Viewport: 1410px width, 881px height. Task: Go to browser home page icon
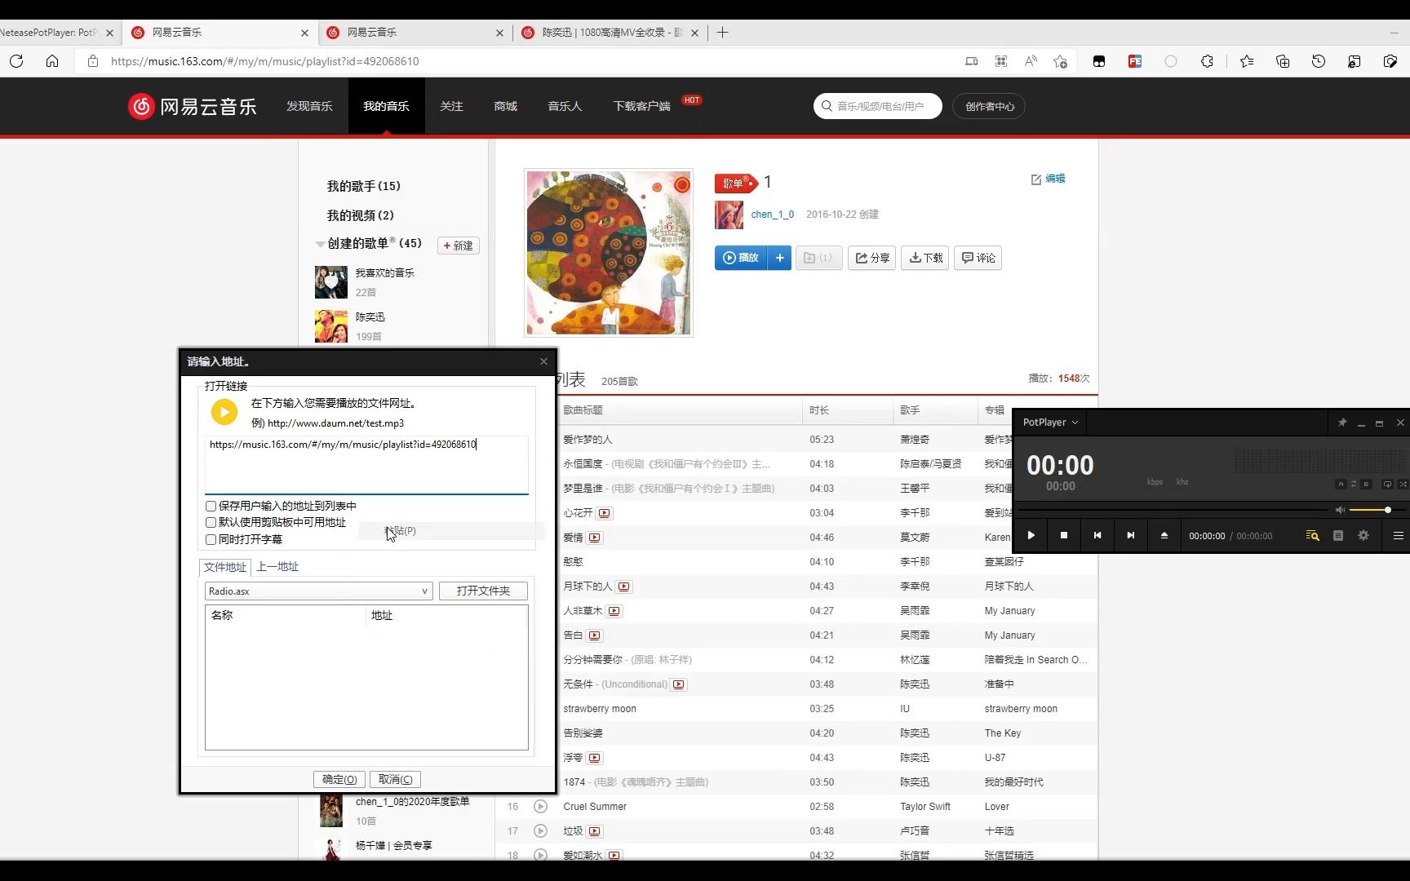tap(52, 61)
